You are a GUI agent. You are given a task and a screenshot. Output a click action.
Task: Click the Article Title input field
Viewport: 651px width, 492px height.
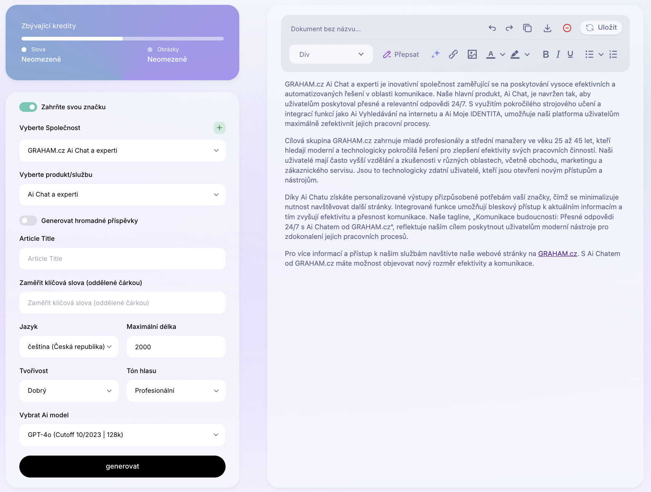pos(122,259)
